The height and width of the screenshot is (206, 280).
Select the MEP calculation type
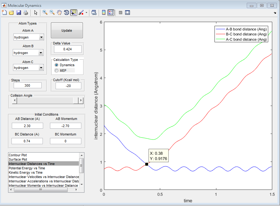point(56,71)
